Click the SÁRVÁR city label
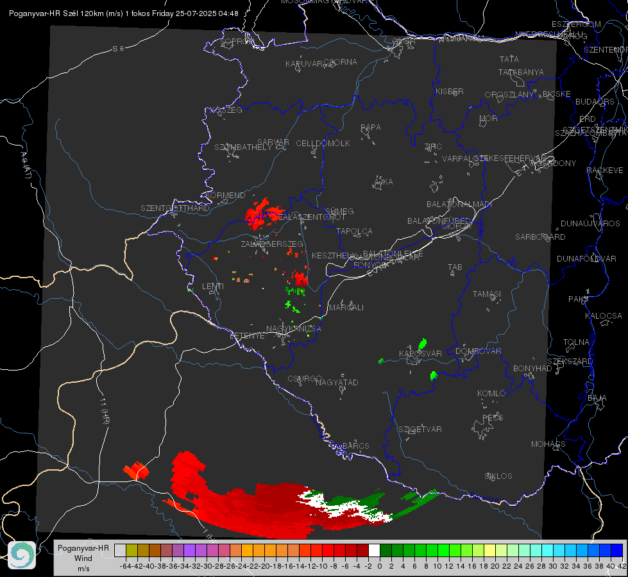This screenshot has width=628, height=577. click(273, 142)
